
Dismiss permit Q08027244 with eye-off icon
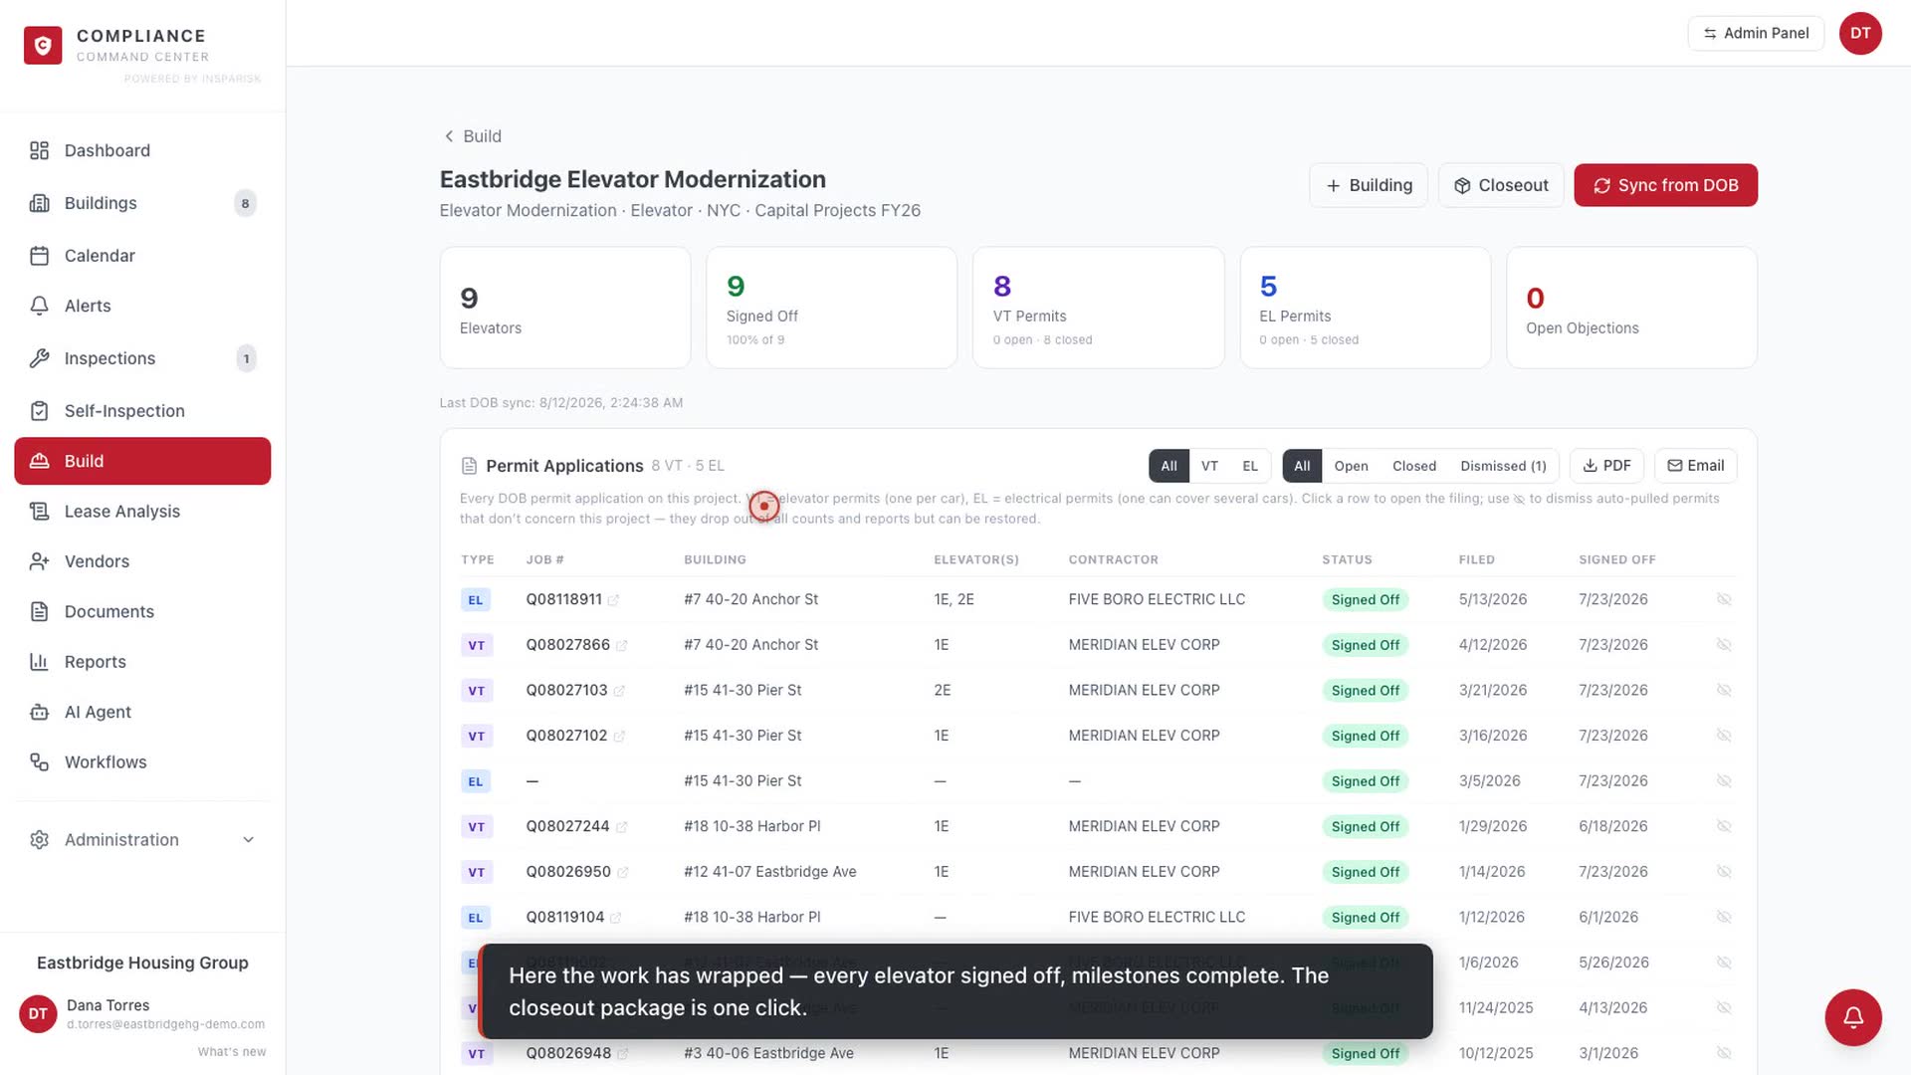[1724, 826]
